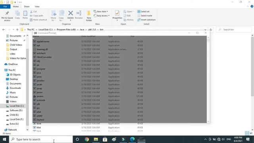Select This PC in navigation pane

tap(10, 70)
